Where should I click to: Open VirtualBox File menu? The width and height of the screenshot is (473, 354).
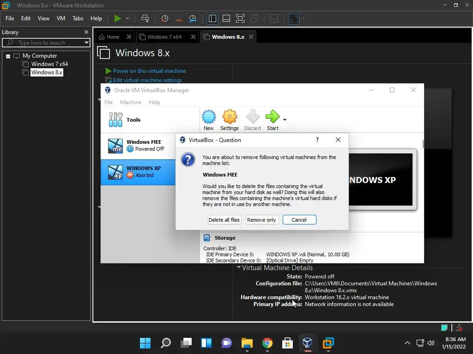[x=109, y=102]
